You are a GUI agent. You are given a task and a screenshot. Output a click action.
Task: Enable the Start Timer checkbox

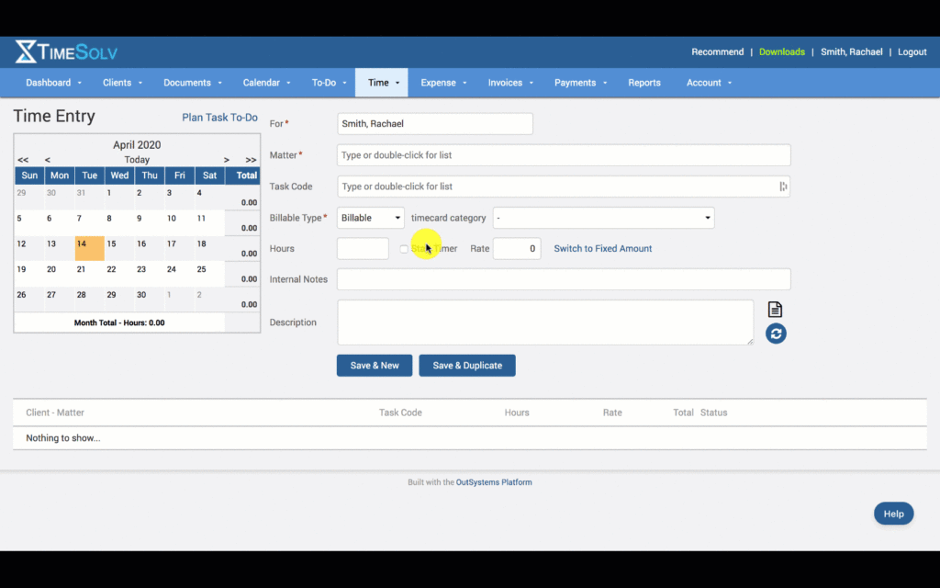pyautogui.click(x=404, y=249)
